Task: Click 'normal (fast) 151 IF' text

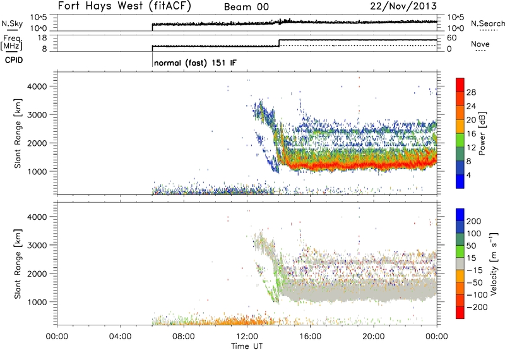Action: click(x=195, y=63)
